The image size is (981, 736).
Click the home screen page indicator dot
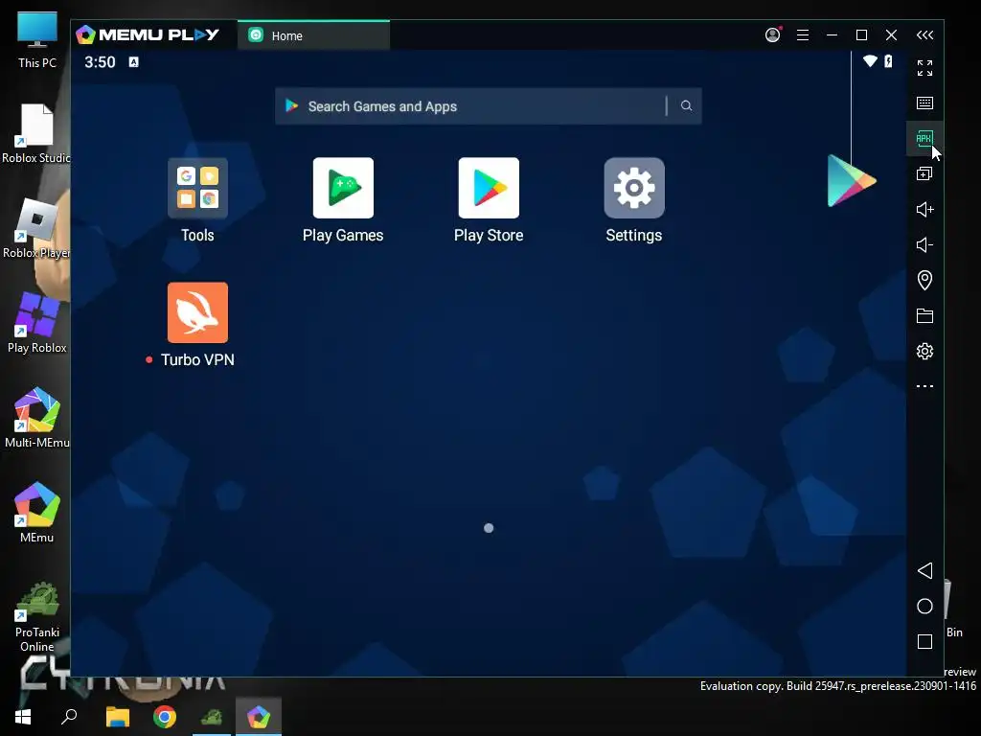[x=489, y=528]
